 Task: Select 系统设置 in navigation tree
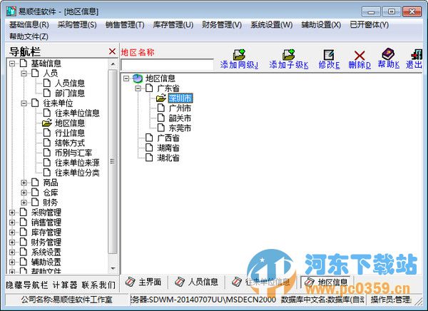click(x=46, y=252)
